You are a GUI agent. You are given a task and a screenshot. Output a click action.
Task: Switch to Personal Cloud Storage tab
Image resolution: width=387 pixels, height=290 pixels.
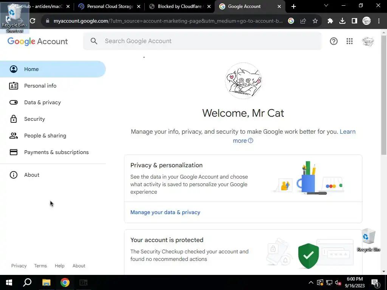click(x=108, y=6)
